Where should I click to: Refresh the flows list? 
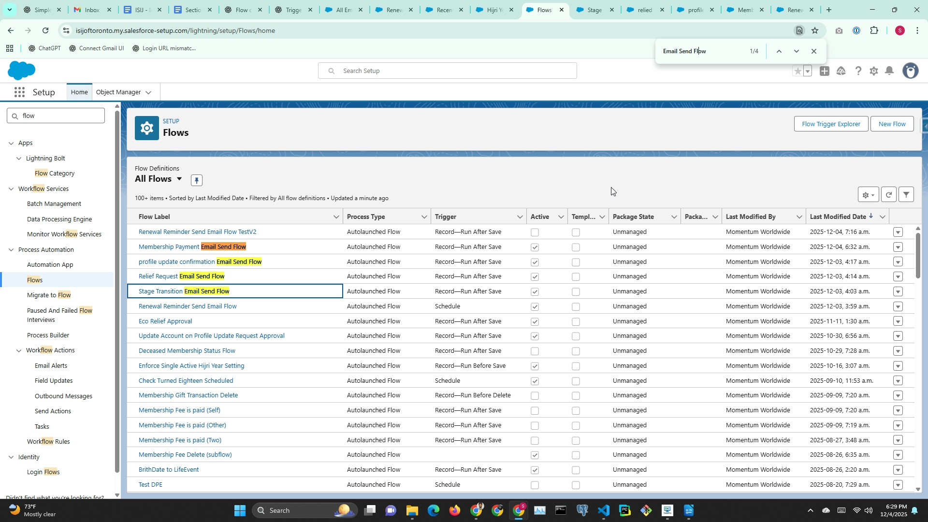(888, 195)
